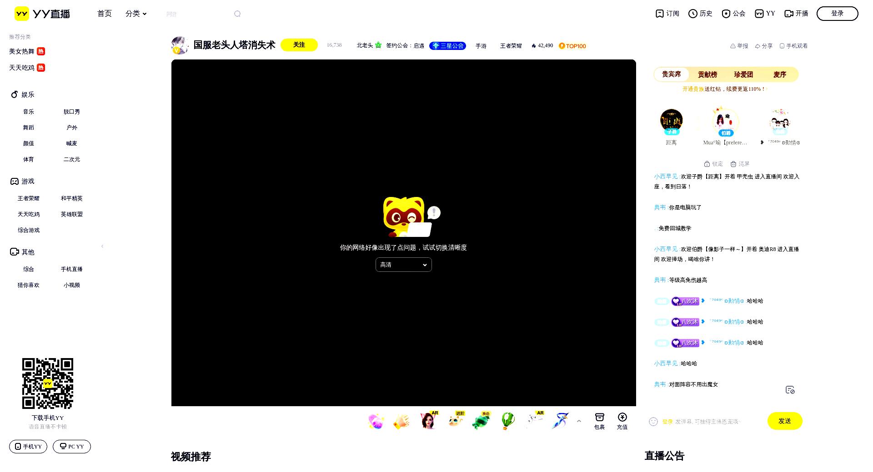Open 公会 guild page in header

(733, 14)
